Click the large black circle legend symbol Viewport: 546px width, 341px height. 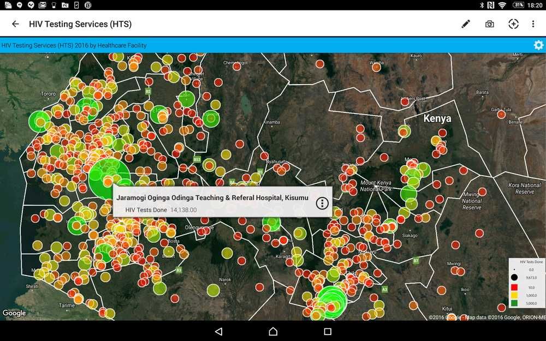point(514,278)
